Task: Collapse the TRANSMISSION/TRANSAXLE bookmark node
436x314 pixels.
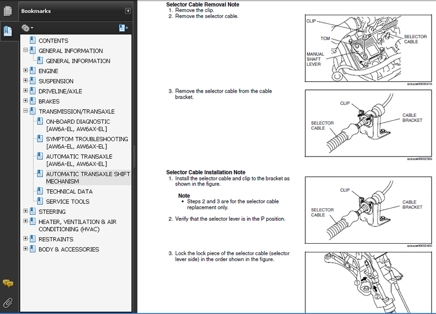Action: (26, 111)
